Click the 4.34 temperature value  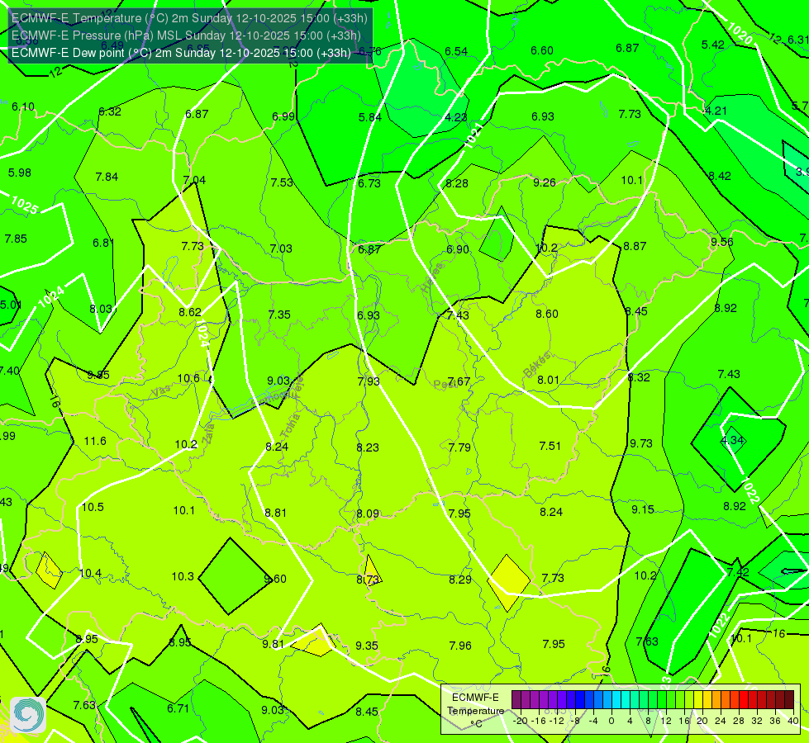[732, 440]
